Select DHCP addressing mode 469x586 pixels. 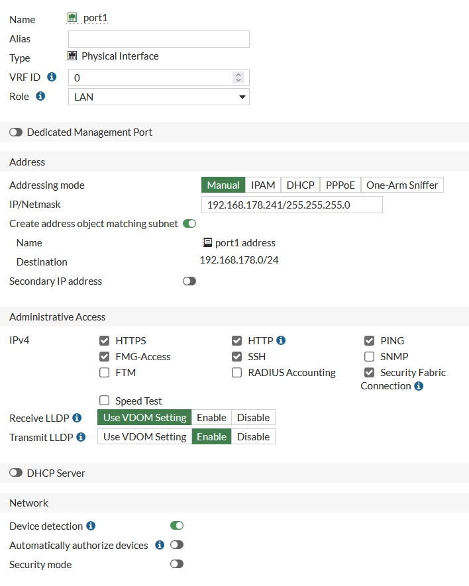300,185
